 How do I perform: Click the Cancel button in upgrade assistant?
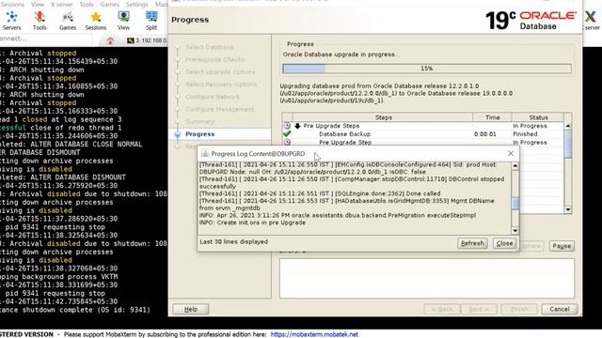pyautogui.click(x=560, y=309)
